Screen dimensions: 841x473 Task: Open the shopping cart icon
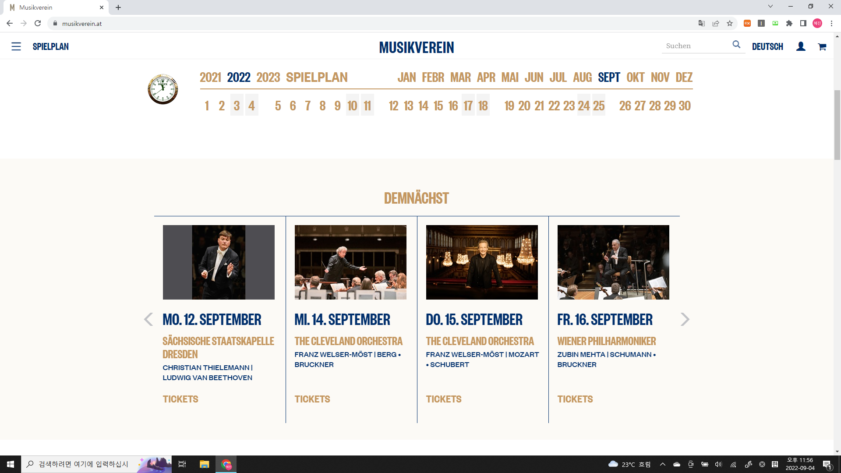pos(822,46)
